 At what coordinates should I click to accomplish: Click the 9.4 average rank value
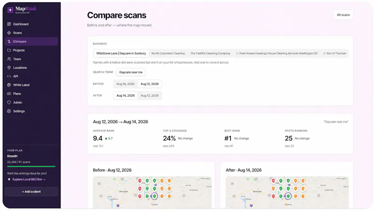(x=97, y=138)
